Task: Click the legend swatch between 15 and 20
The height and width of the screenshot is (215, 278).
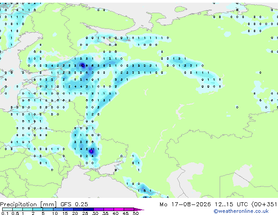Action: (x=68, y=209)
